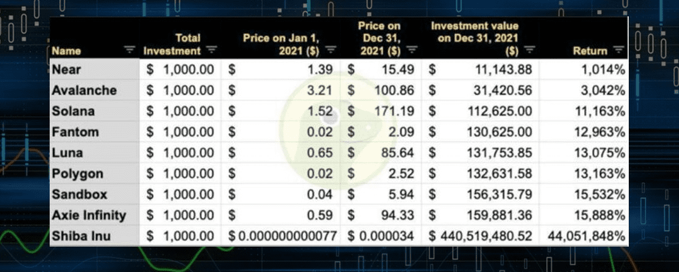Click Solana's Dec 31 price 171.19

tap(395, 111)
